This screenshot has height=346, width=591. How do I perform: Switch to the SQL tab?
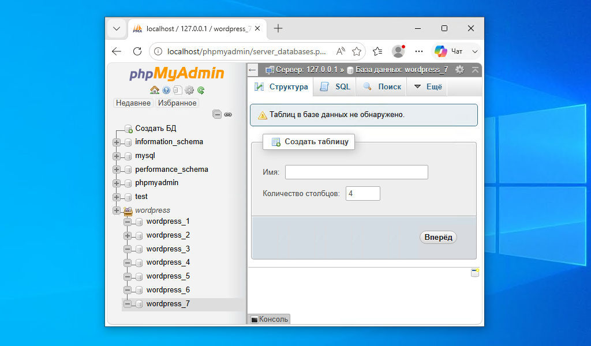[335, 86]
